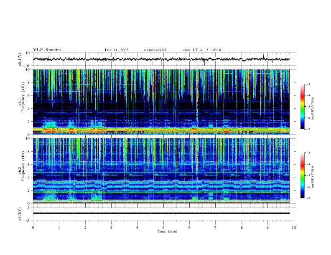Click the ch.2 PSD color scale bar

(x=303, y=175)
